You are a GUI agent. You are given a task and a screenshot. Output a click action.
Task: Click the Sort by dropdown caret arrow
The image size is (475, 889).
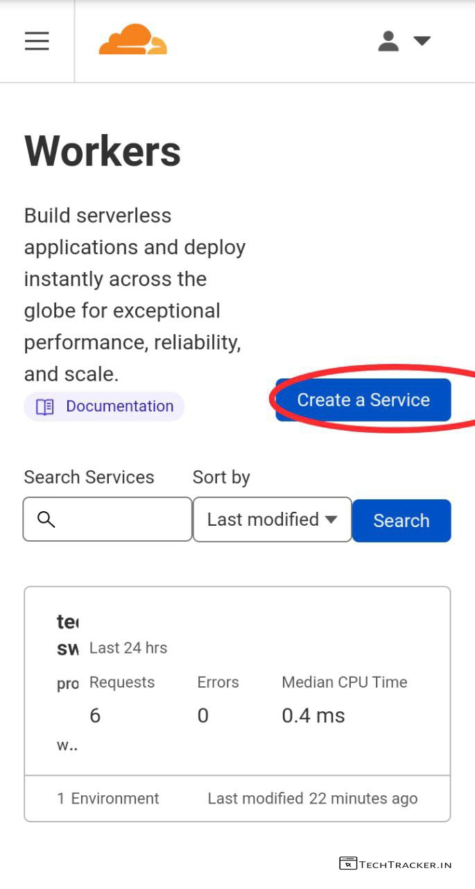pos(331,519)
